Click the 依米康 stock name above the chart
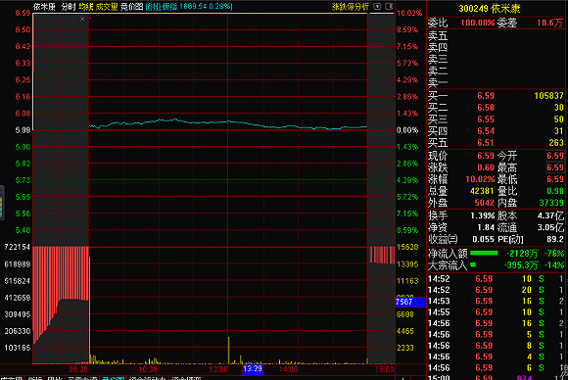The height and width of the screenshot is (380, 568). pyautogui.click(x=44, y=7)
